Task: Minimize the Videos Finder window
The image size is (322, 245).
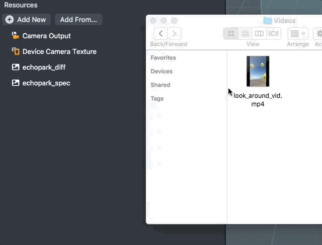Action: [x=164, y=20]
